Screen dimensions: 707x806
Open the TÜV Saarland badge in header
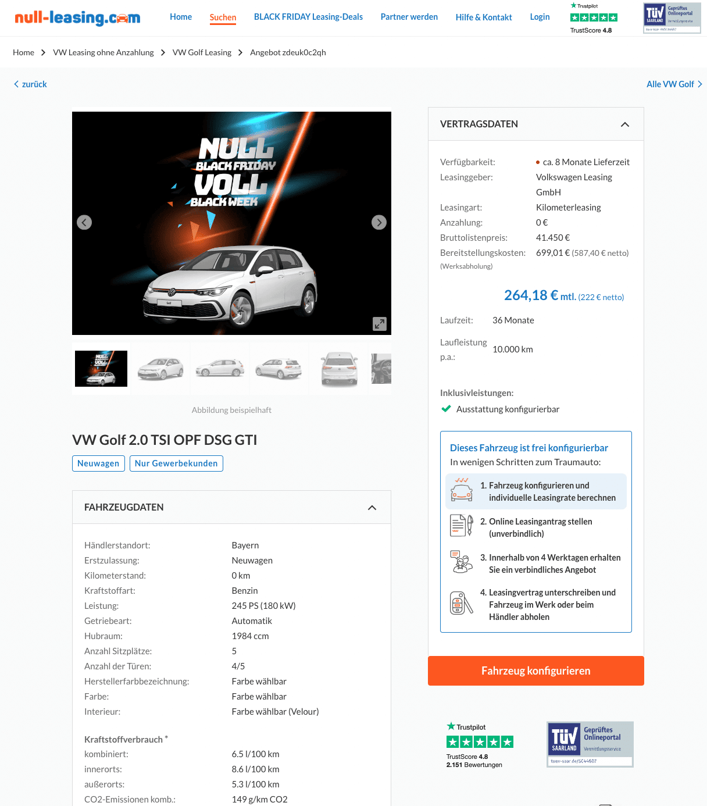[672, 18]
